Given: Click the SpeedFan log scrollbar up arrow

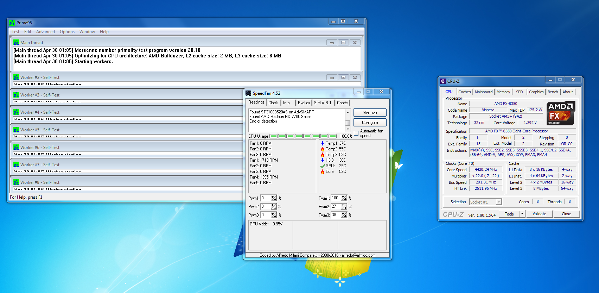Looking at the screenshot, I should 348,112.
